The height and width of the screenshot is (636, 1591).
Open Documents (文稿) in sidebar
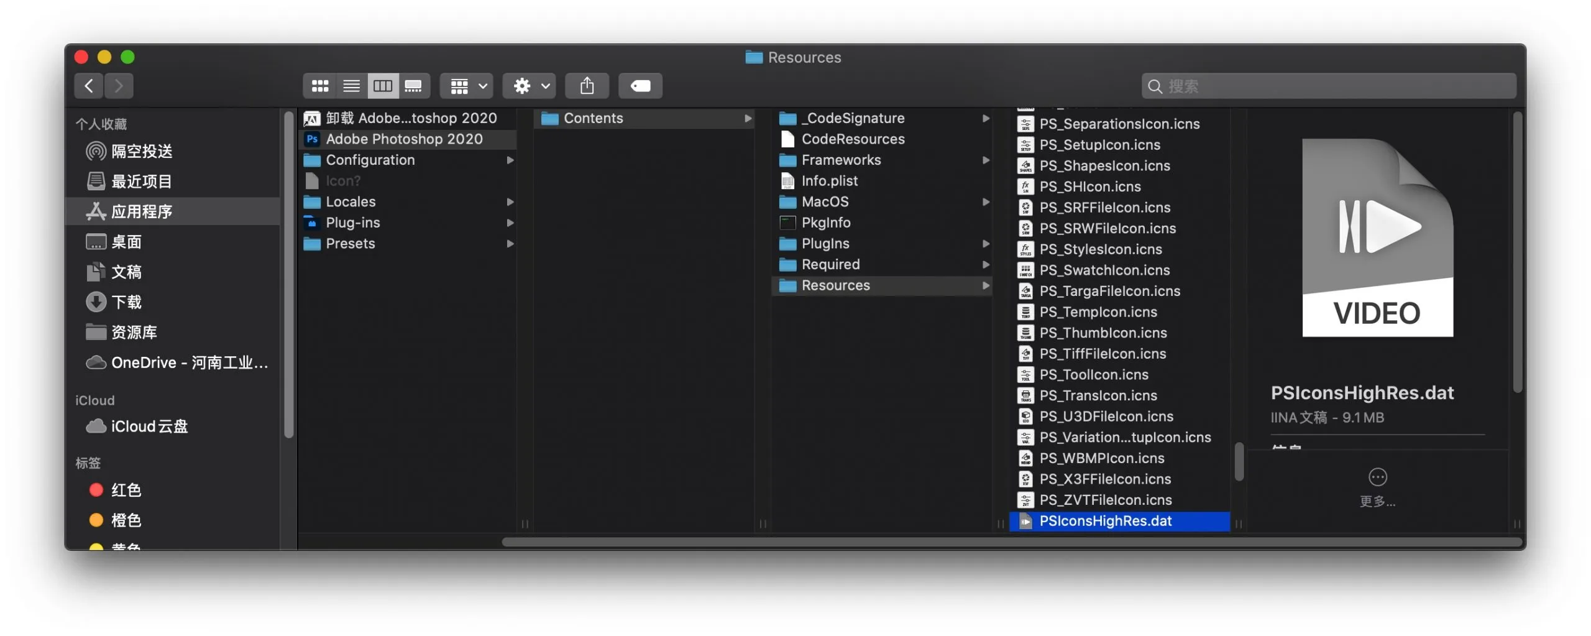pyautogui.click(x=172, y=272)
